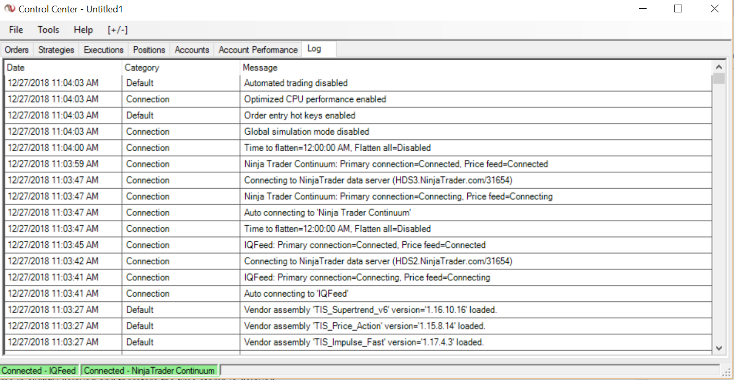The height and width of the screenshot is (380, 734).
Task: Select the 'Optimized CPU performance enabled' message
Action: (x=315, y=99)
